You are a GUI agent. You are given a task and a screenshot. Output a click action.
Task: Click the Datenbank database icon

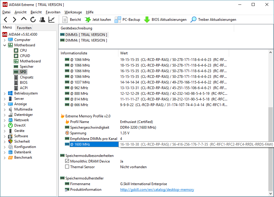[10, 152]
